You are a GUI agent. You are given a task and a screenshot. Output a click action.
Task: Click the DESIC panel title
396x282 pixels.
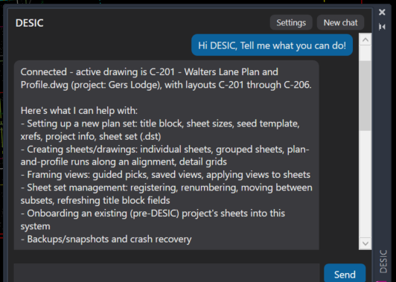pyautogui.click(x=30, y=23)
